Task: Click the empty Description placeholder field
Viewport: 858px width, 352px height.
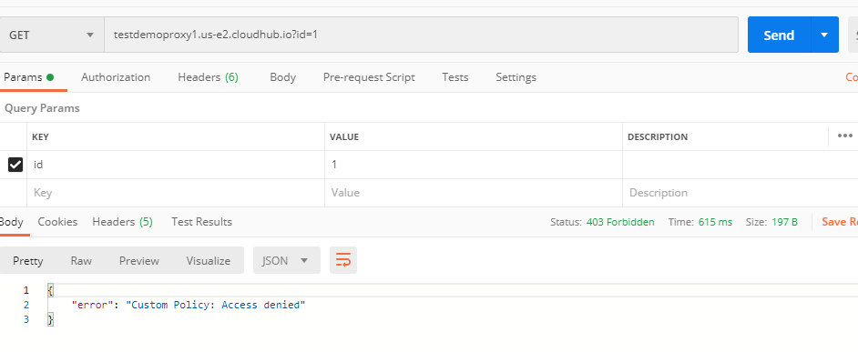Action: (x=741, y=193)
